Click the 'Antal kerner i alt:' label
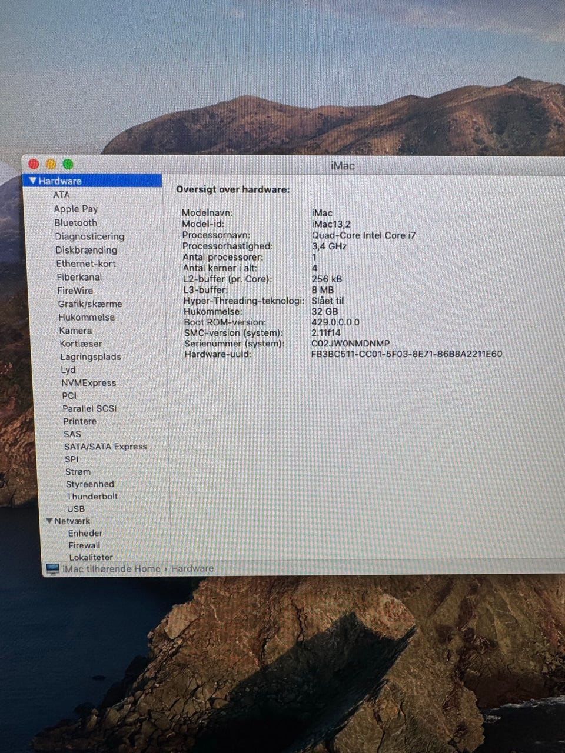The width and height of the screenshot is (565, 753). point(220,268)
